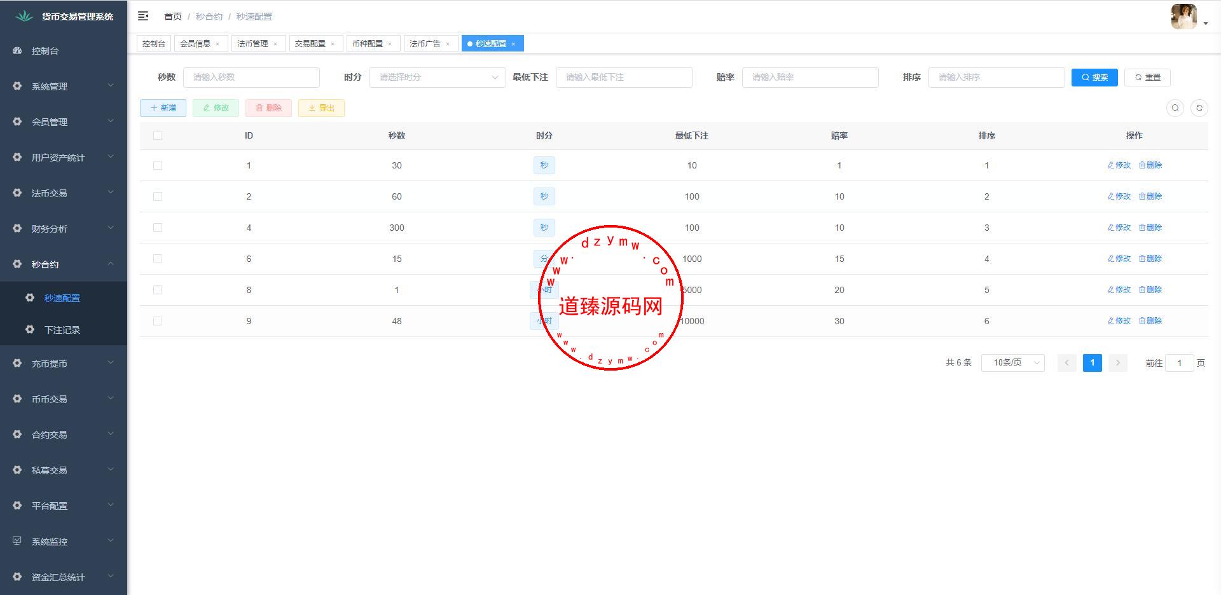Click the gear icon beside 秒速配置 submenu

[x=30, y=297]
